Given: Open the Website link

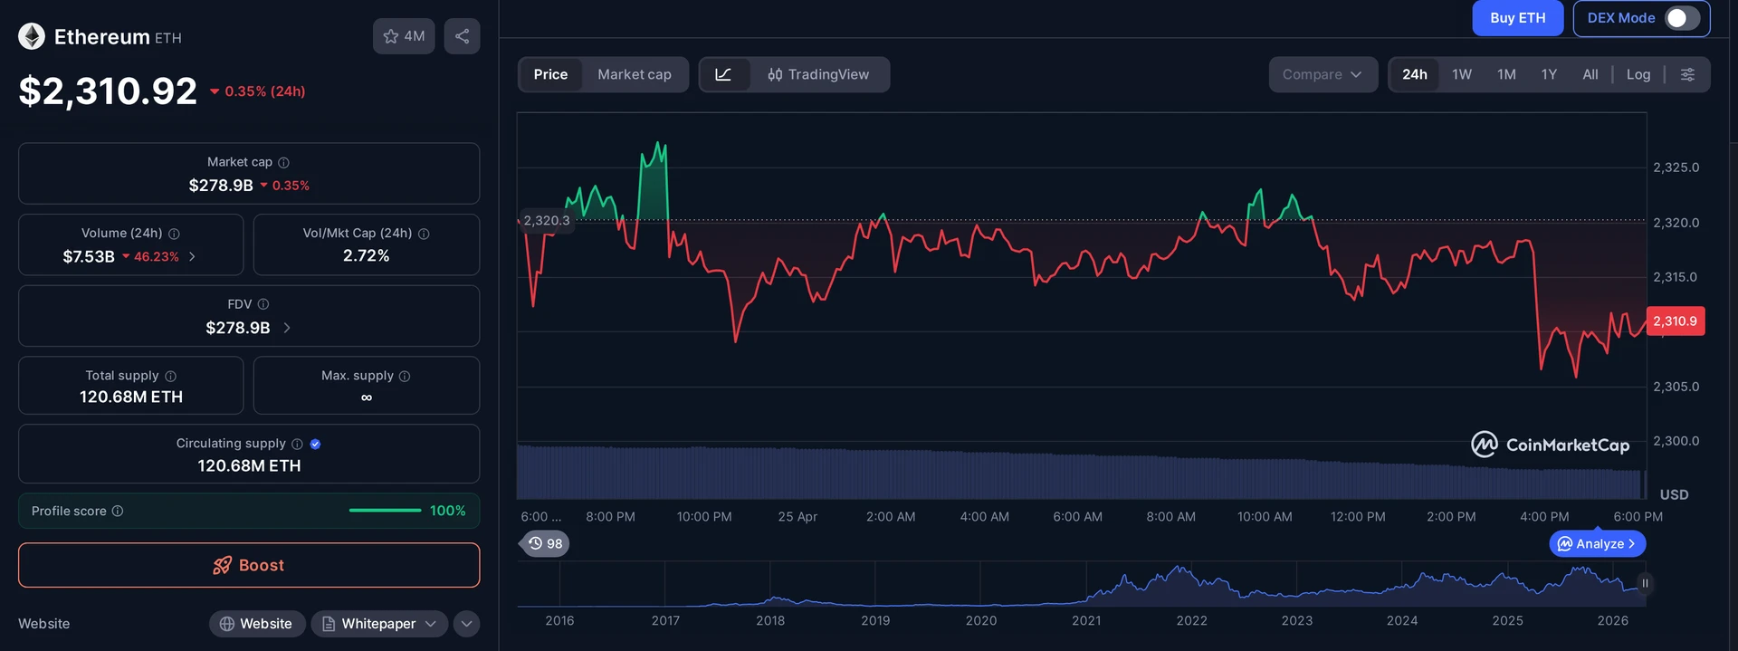Looking at the screenshot, I should (x=256, y=624).
